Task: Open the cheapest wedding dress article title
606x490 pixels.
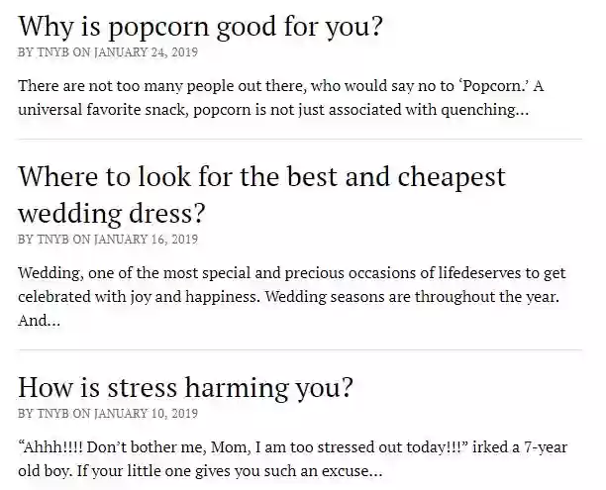Action: [x=261, y=195]
